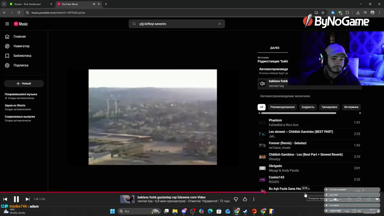Play 'Forever (Remix) - Sebalazi' track
The height and width of the screenshot is (216, 384).
point(310,145)
